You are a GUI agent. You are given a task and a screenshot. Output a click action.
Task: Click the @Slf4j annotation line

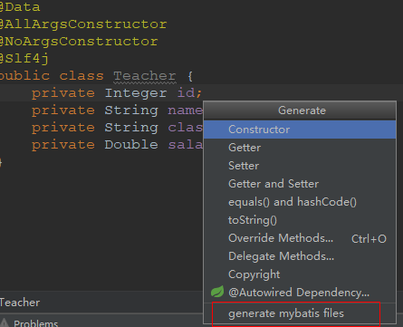click(x=24, y=59)
